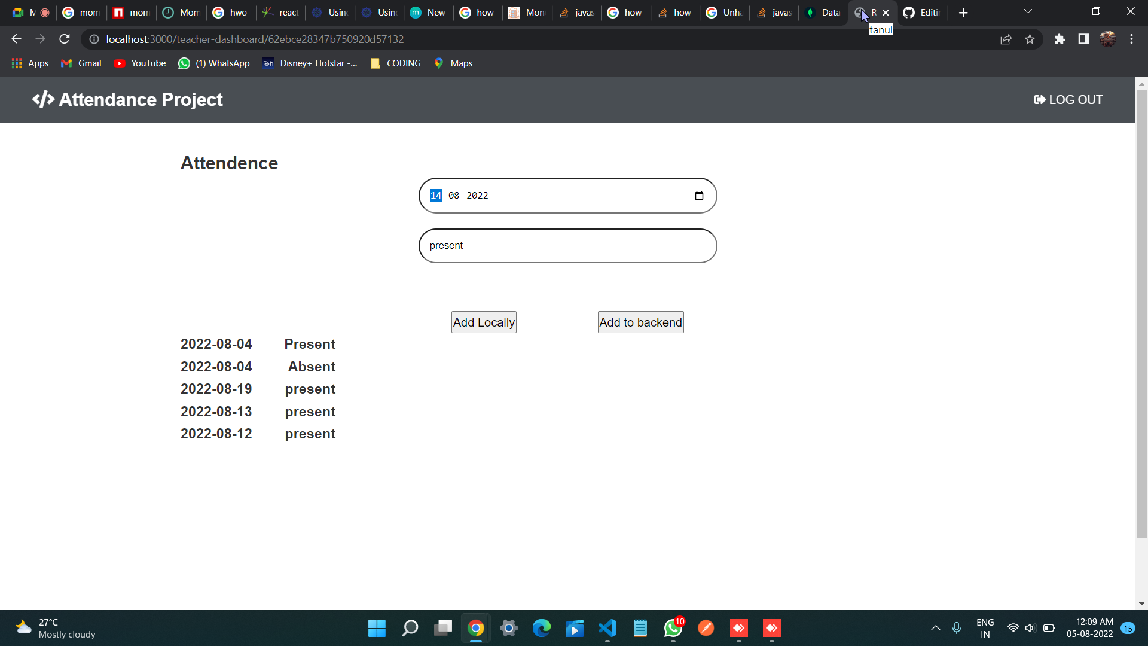Viewport: 1148px width, 646px height.
Task: Expand hidden system tray icons
Action: [x=935, y=628]
